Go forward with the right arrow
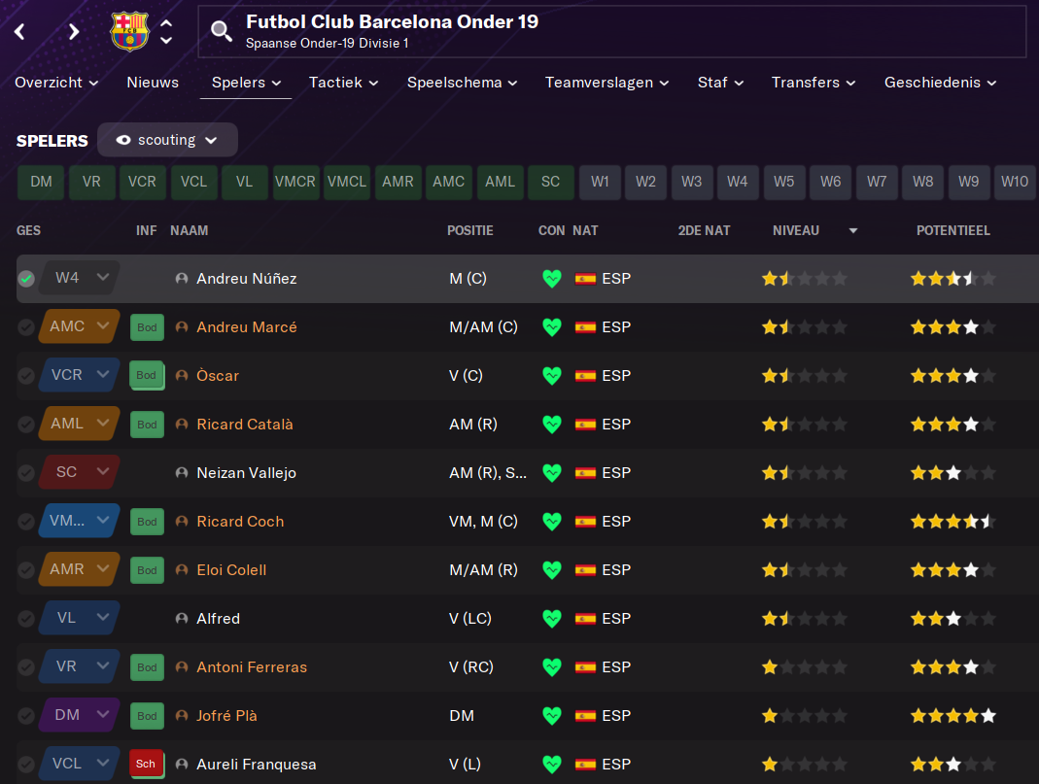This screenshot has height=784, width=1039. pyautogui.click(x=74, y=31)
